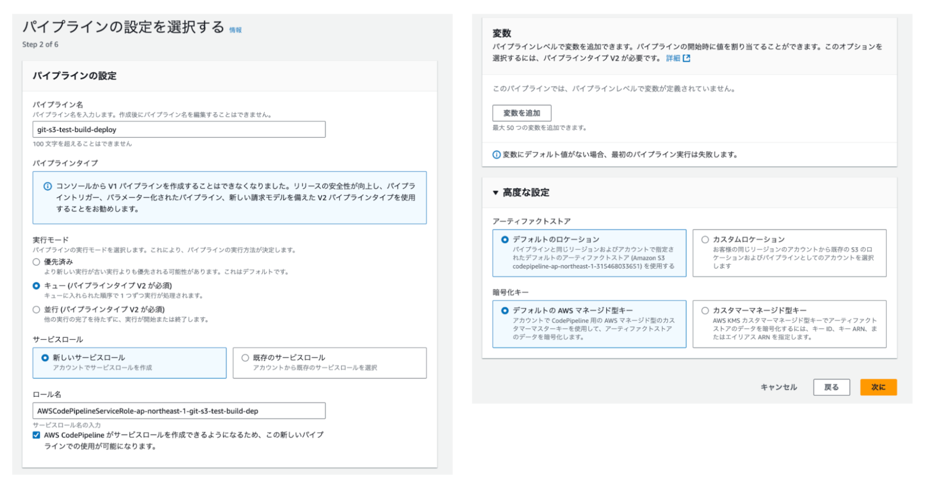Select the 並行 execution mode radio
This screenshot has height=489, width=928.
[x=36, y=309]
